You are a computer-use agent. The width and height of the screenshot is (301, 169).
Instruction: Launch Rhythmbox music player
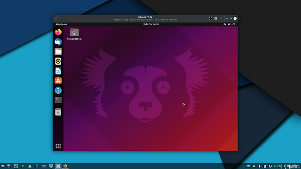pos(58,61)
